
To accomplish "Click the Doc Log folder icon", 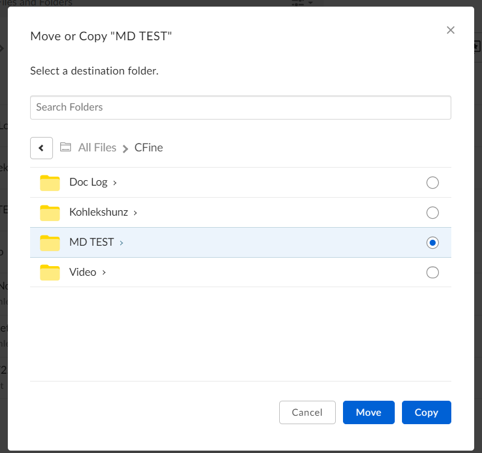I will tap(50, 183).
